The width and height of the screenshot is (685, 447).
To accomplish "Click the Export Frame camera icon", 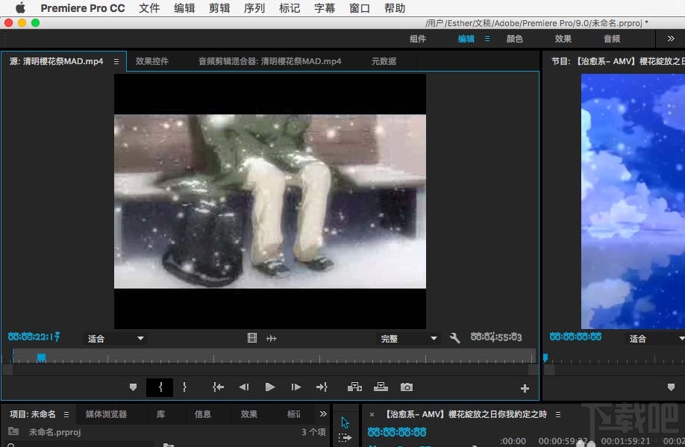I will 406,387.
